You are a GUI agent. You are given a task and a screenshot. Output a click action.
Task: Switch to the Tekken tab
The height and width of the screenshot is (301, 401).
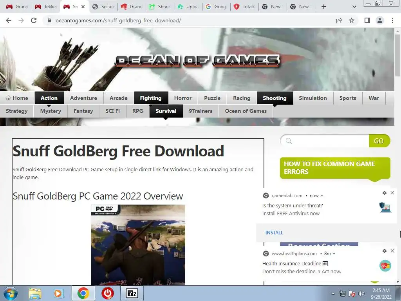tap(46, 7)
